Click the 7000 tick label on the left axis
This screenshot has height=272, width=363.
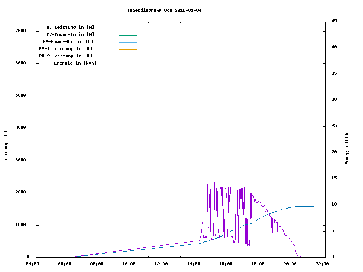[20, 31]
